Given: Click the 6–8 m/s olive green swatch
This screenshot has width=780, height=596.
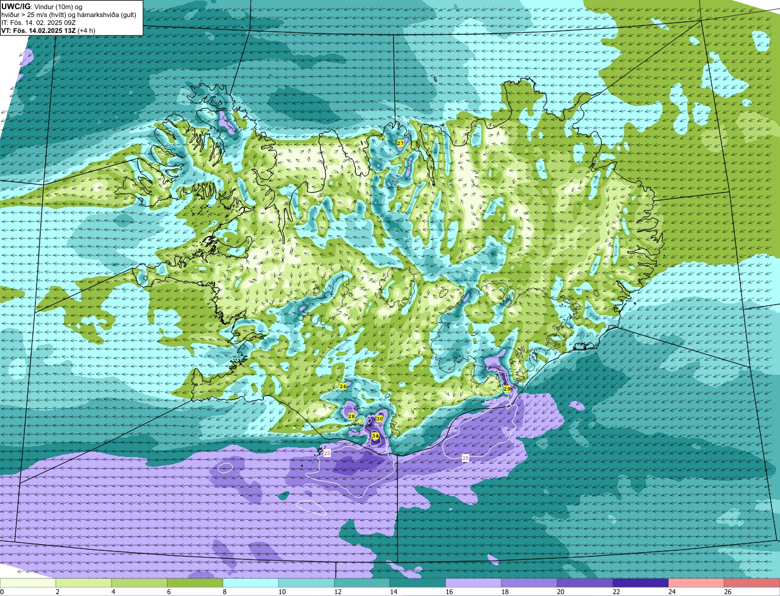Looking at the screenshot, I should coord(195,583).
